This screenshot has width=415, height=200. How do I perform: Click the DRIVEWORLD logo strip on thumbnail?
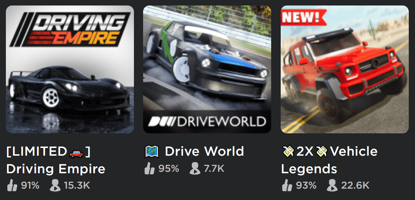(x=207, y=122)
